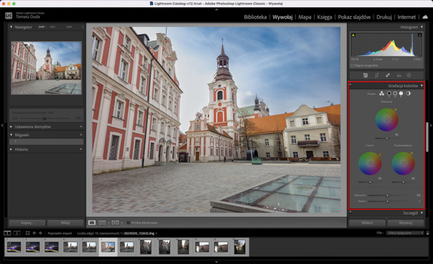This screenshot has width=433, height=264.
Task: Collapse the Histogram panel
Action: click(421, 27)
